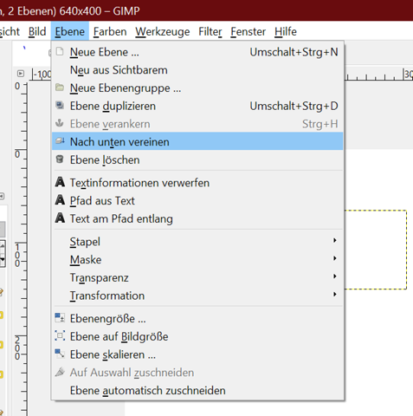Open the Farben menu
Screen dimensions: 413x416
tap(110, 31)
